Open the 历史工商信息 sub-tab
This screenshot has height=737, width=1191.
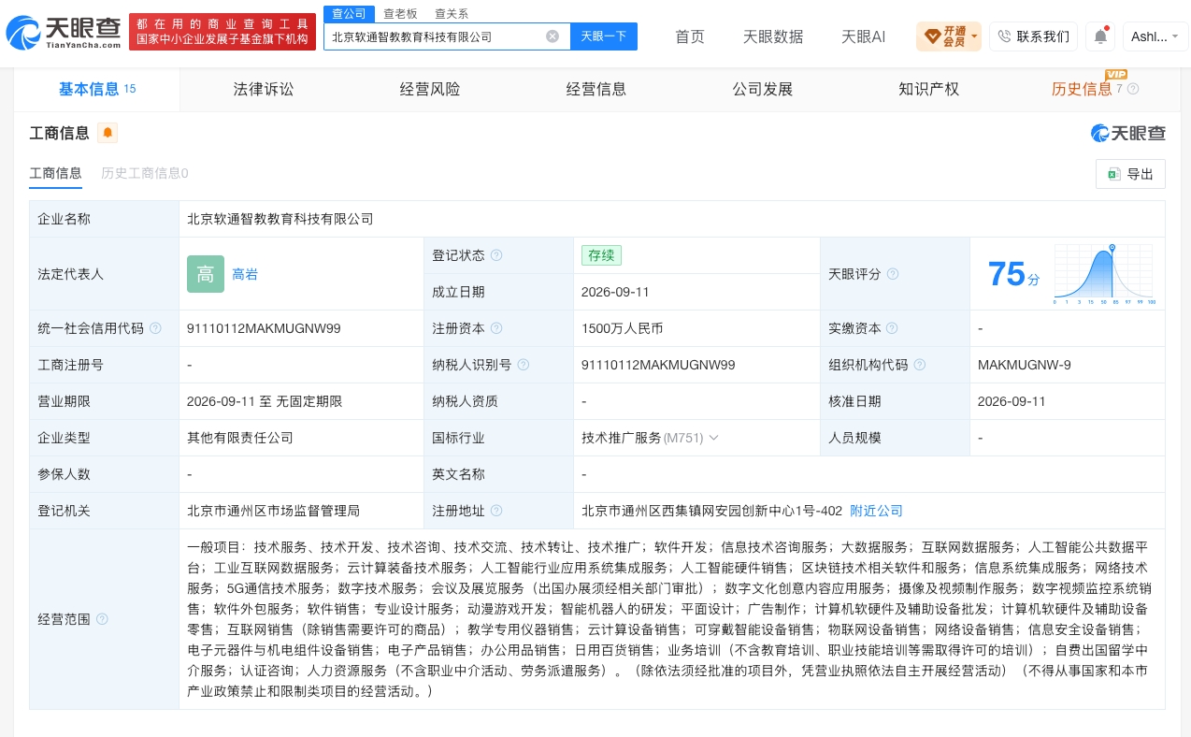click(x=145, y=173)
